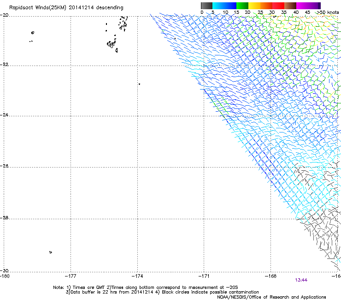Click the purple '13:44' time stamp
This screenshot has height=300, width=341.
(x=301, y=280)
